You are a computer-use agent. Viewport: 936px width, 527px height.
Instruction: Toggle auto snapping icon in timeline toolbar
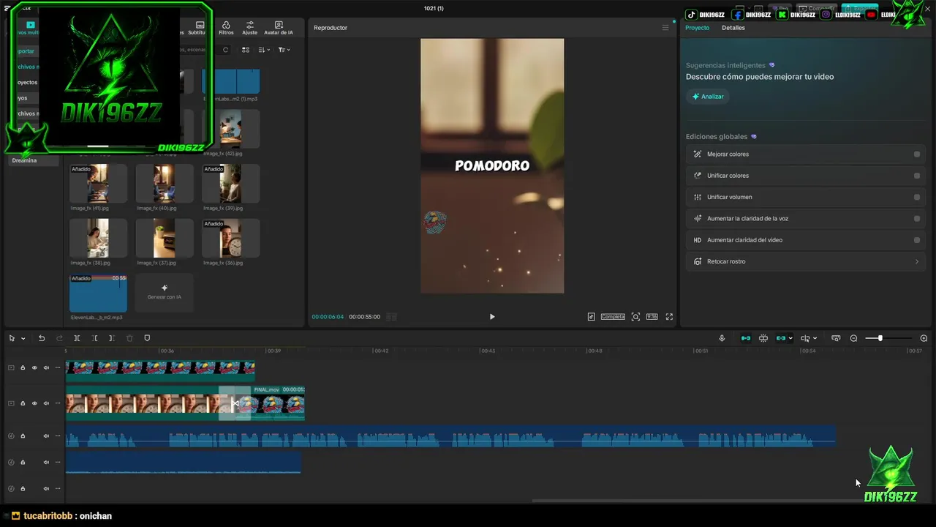[763, 338]
